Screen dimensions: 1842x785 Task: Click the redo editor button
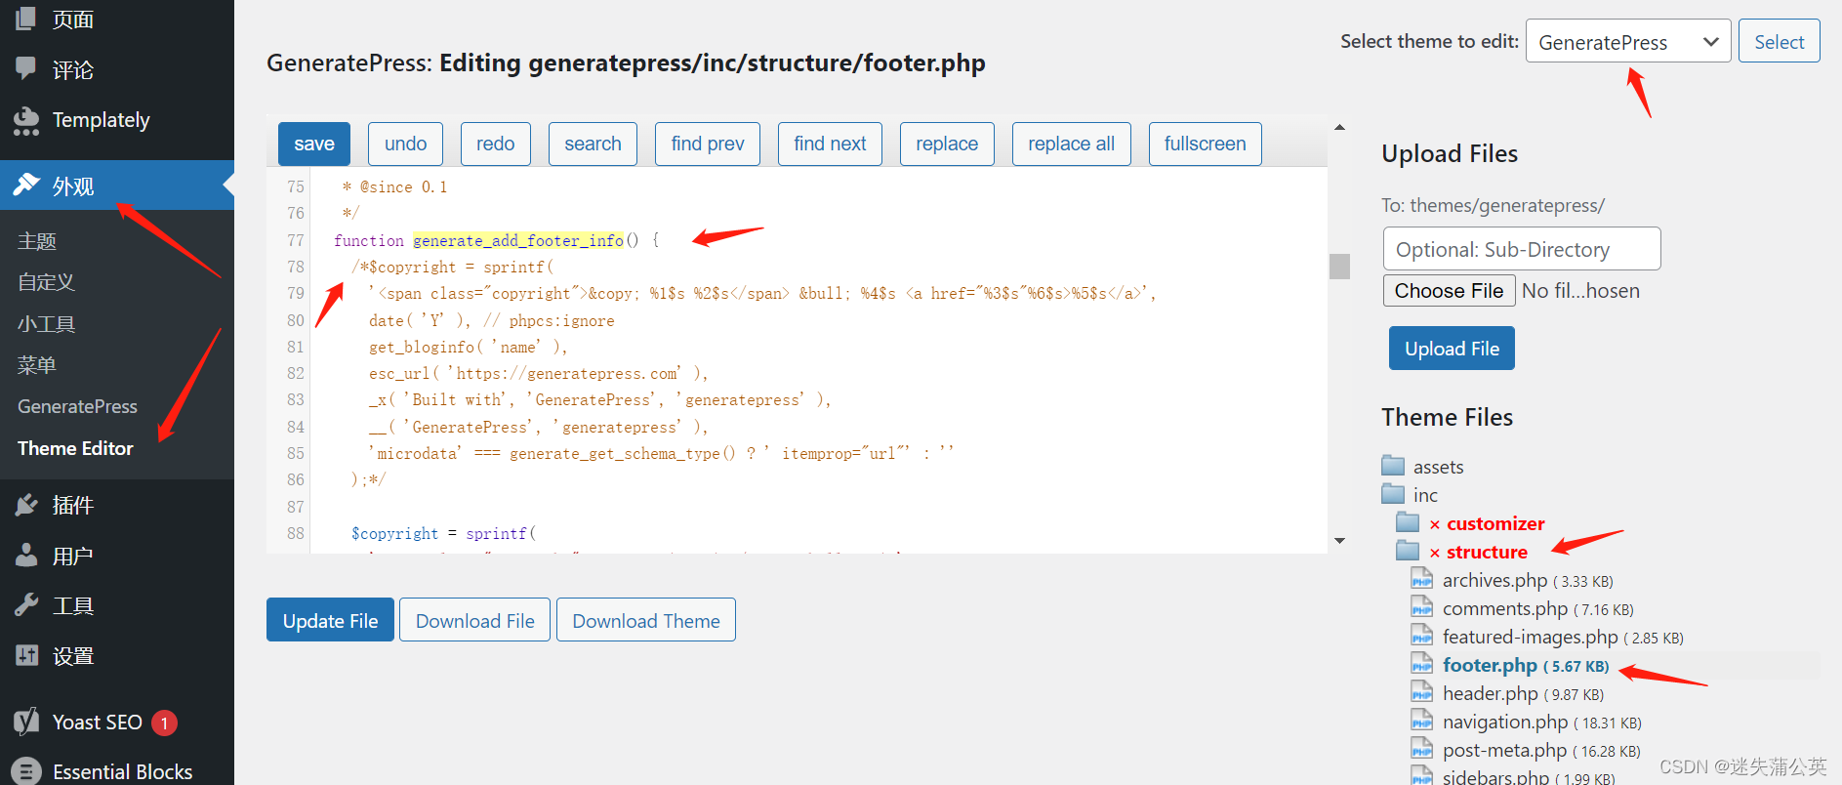(495, 144)
